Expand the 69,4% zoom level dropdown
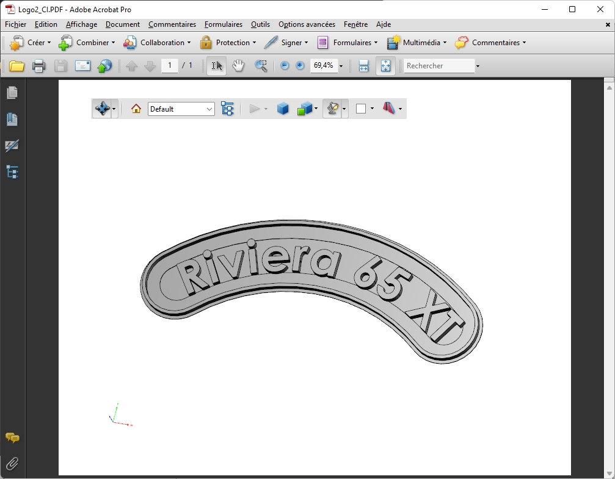Image resolution: width=615 pixels, height=479 pixels. point(341,66)
